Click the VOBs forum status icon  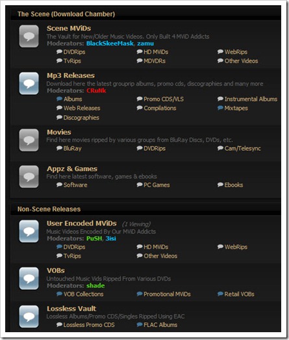(x=29, y=279)
